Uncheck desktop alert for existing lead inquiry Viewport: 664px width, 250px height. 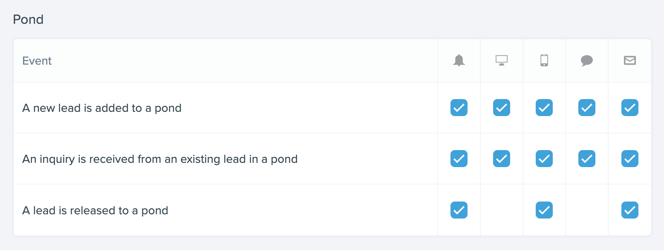tap(502, 159)
